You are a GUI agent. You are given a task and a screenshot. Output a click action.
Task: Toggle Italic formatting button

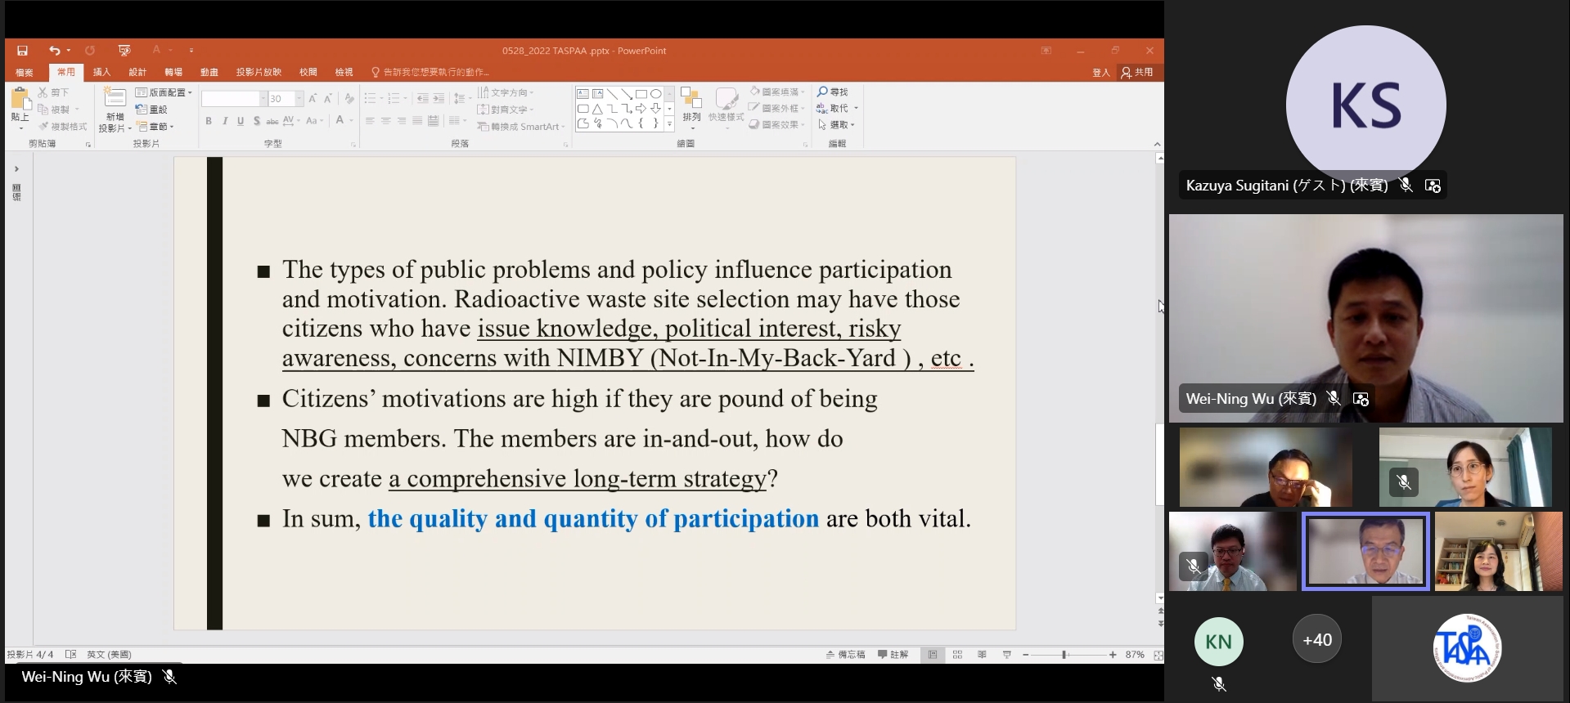pos(225,121)
